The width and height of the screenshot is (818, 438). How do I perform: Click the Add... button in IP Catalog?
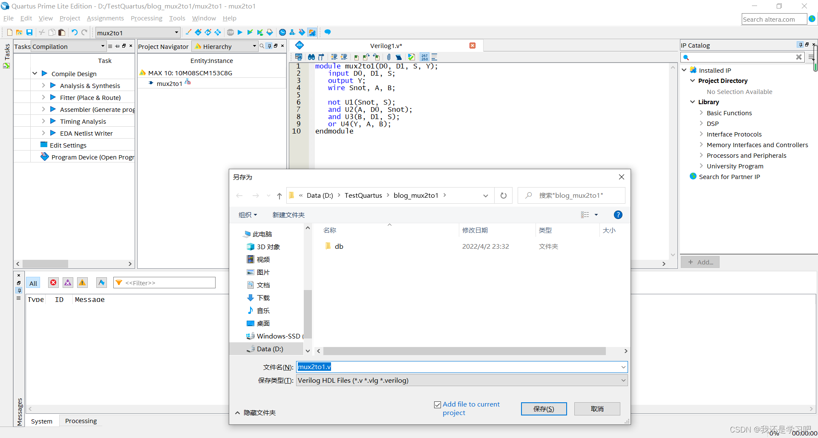click(x=700, y=262)
